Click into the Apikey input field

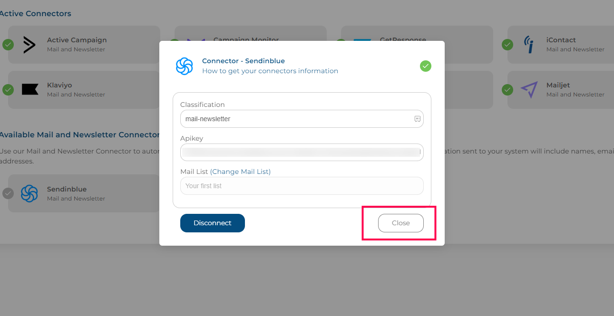coord(302,152)
